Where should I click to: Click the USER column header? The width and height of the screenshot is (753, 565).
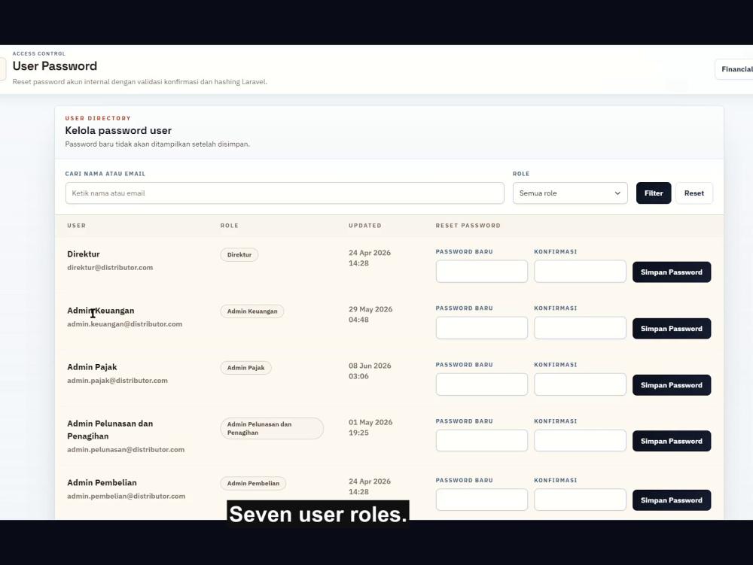pyautogui.click(x=76, y=226)
